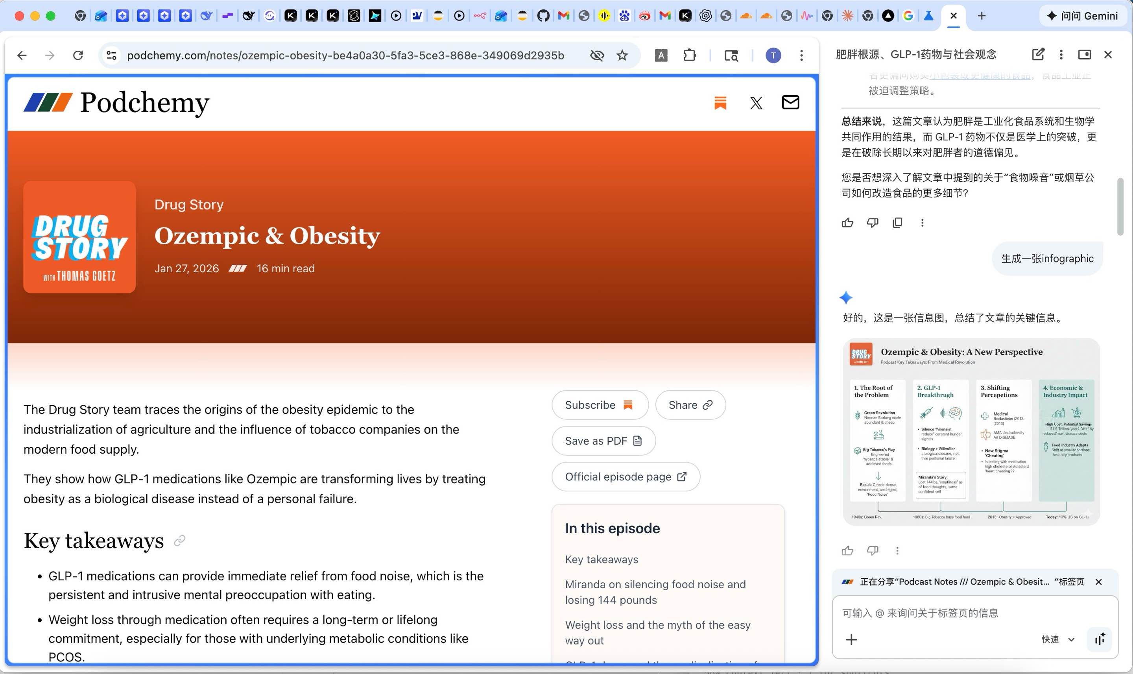1133x674 pixels.
Task: Open the GitHub browser tab
Action: 543,16
